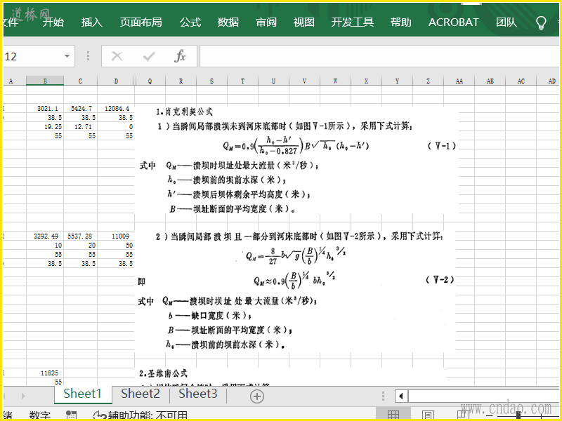The width and height of the screenshot is (562, 421).
Task: Click the Tell Me lightbulb icon
Action: pos(541,23)
